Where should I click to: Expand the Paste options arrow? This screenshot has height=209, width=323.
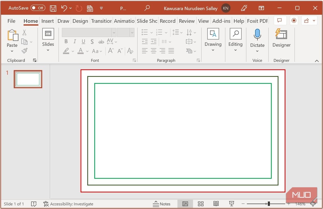click(12, 51)
